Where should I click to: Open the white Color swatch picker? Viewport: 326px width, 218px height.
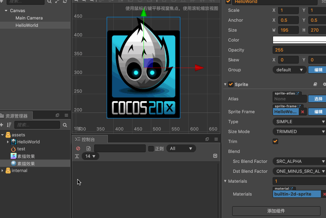coord(299,40)
